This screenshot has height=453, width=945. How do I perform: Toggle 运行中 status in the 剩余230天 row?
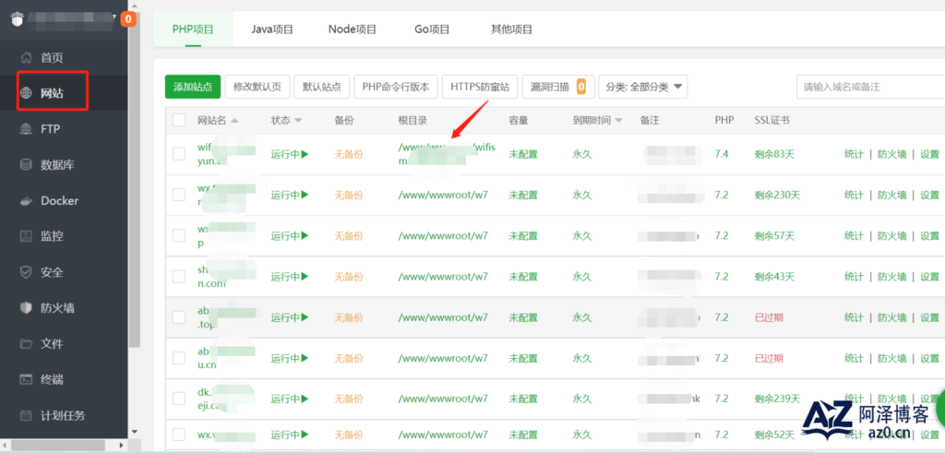pos(290,195)
